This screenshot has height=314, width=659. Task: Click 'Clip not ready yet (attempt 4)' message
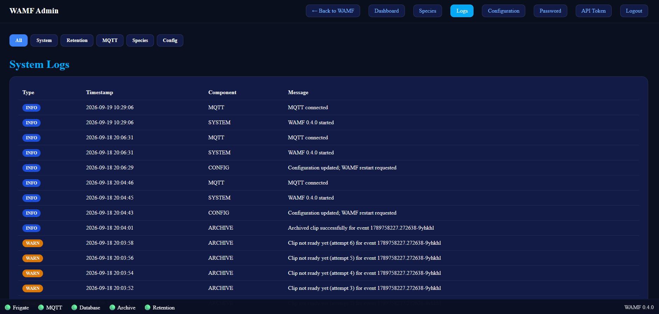(x=364, y=273)
